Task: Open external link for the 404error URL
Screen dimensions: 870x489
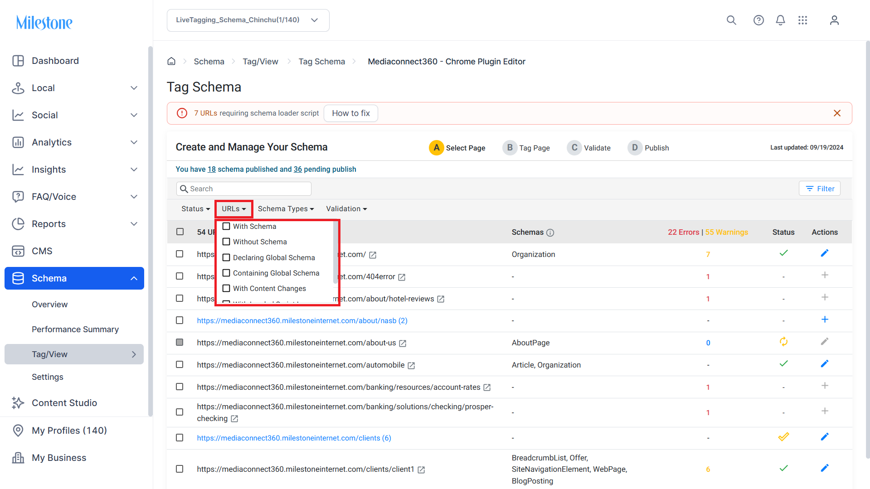Action: point(402,277)
